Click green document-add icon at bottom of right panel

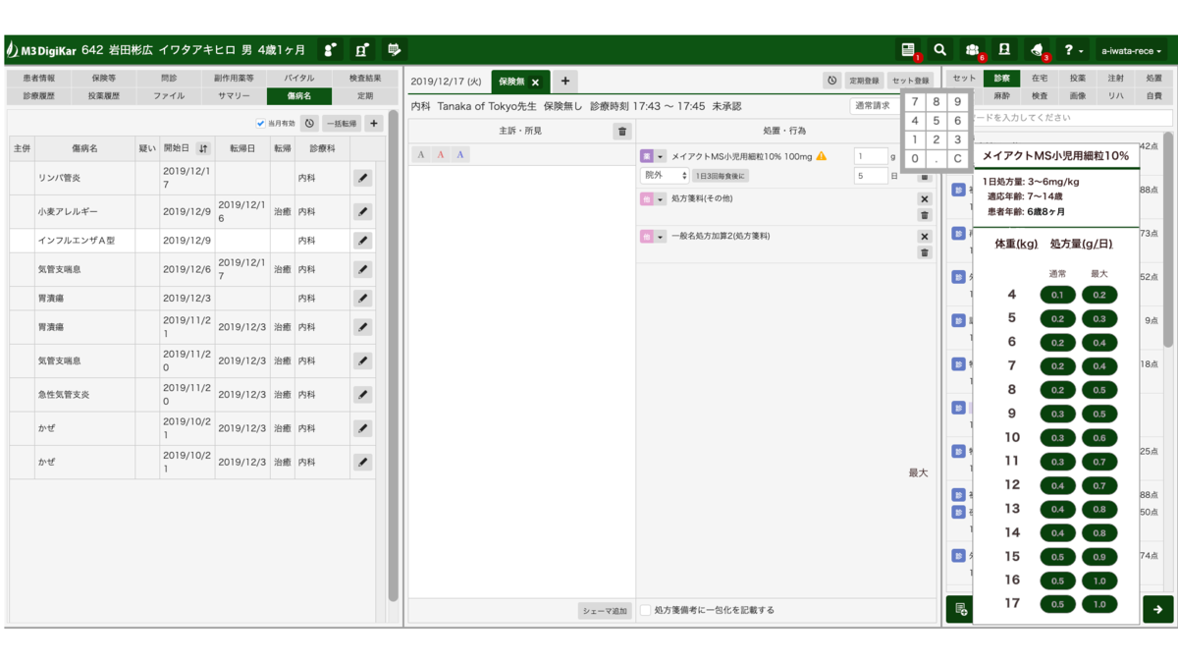click(x=960, y=609)
